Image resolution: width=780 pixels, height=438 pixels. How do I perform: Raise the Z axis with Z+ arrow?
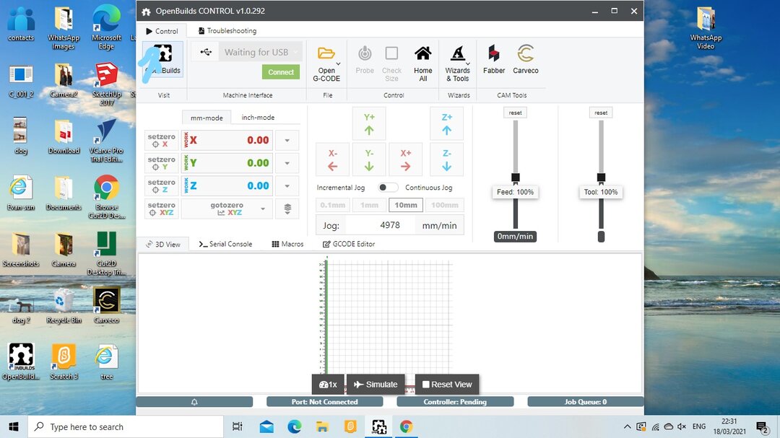[446, 123]
